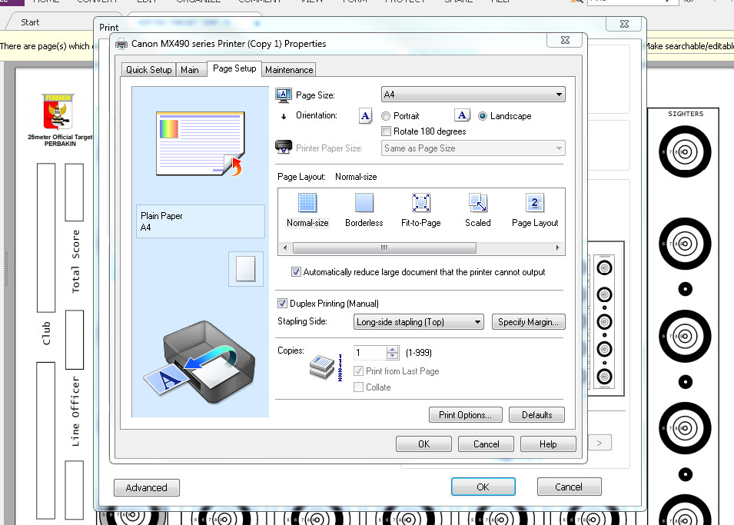Select the Page Layout 2-up icon
The width and height of the screenshot is (734, 525).
(535, 203)
